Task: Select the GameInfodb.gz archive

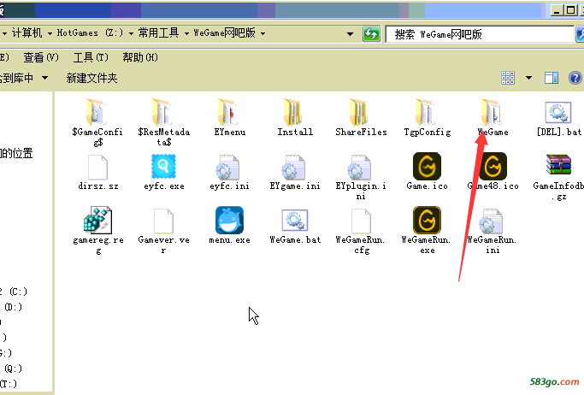Action: coord(558,177)
